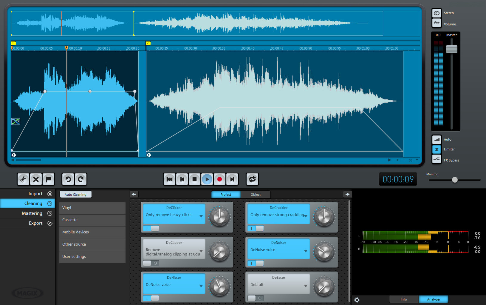Screen dimensions: 486x305
Task: Enable the DeClipper effect switch
Action: 151,263
